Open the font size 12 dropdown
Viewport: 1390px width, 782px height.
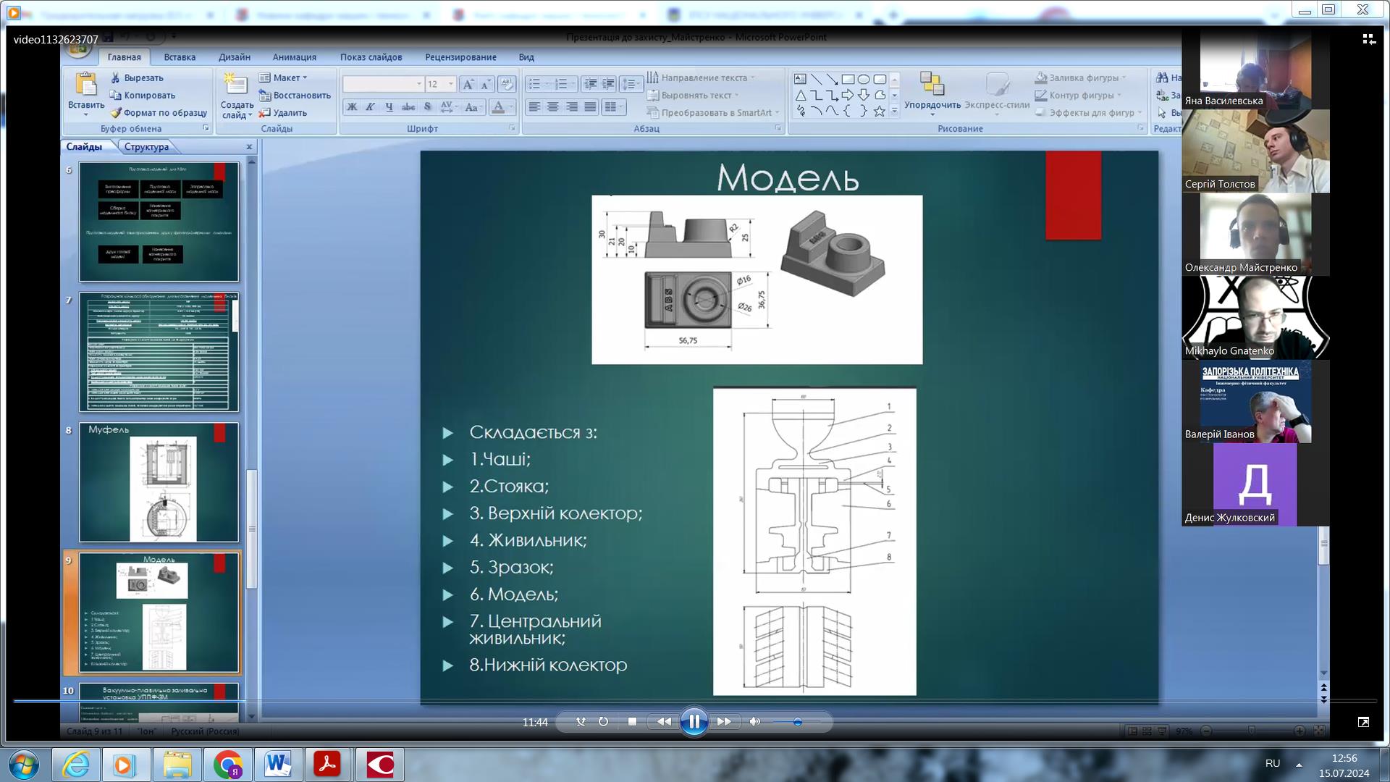(450, 84)
